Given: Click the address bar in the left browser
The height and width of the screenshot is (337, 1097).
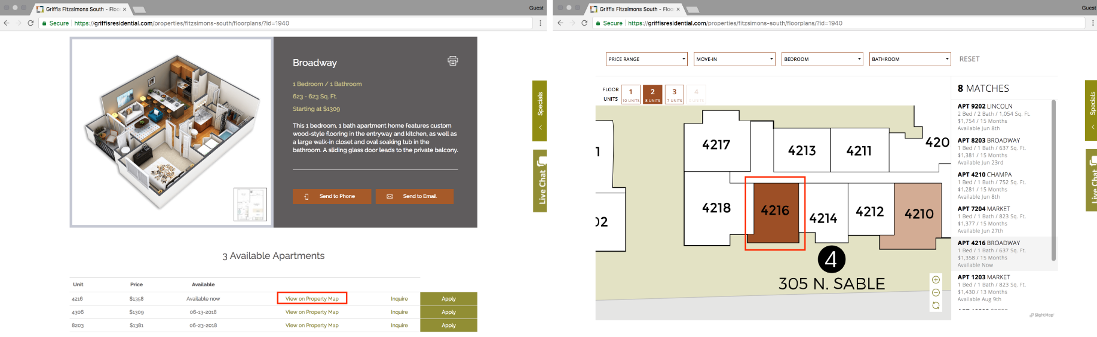Looking at the screenshot, I should [x=287, y=23].
